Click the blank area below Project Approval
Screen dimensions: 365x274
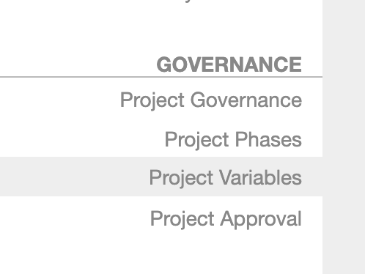161,253
